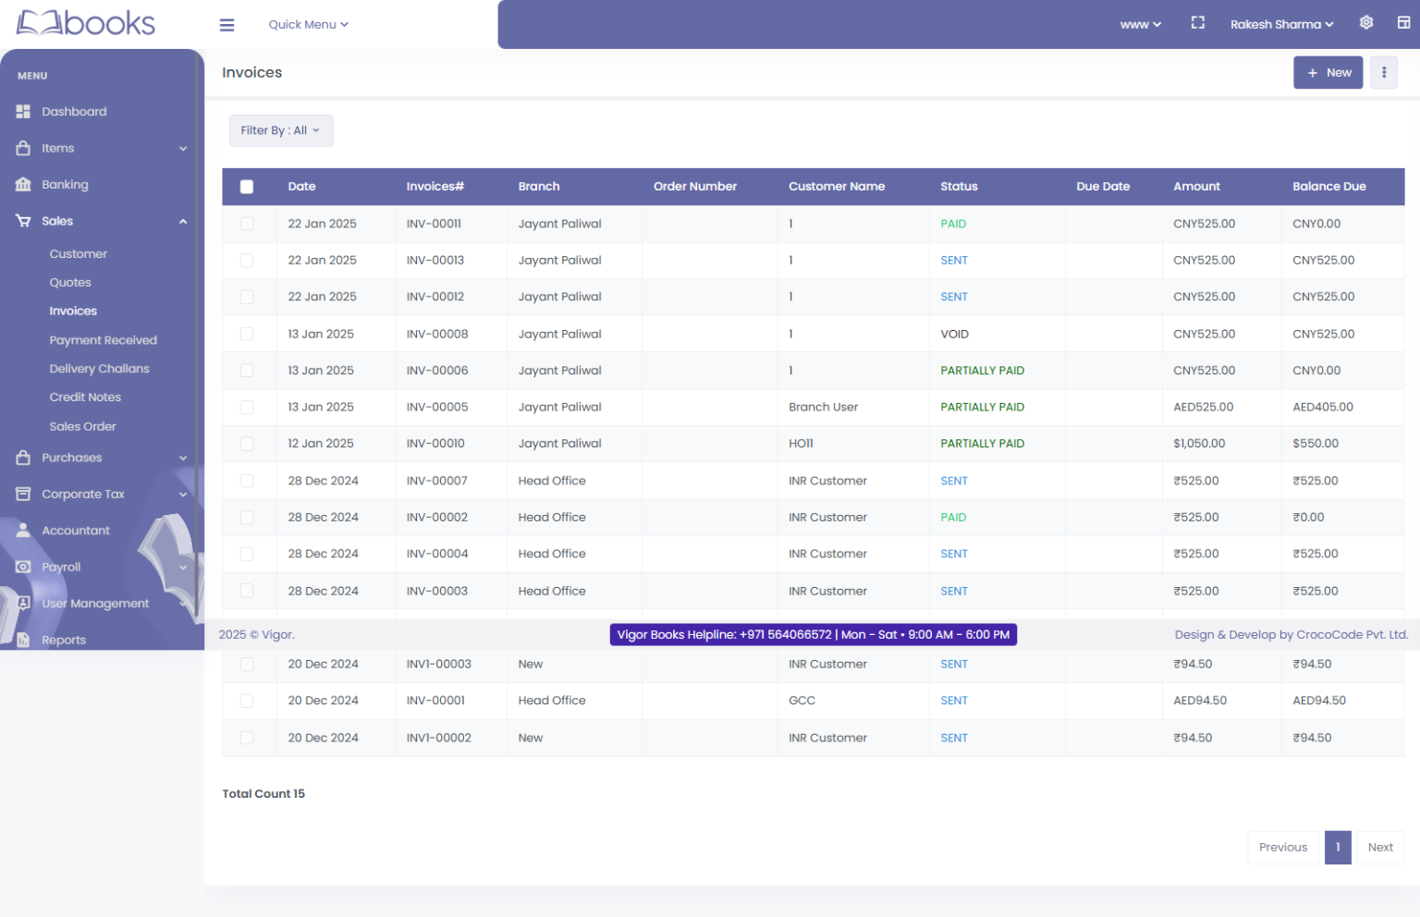Select page 1 in pagination
This screenshot has width=1420, height=917.
pyautogui.click(x=1338, y=848)
